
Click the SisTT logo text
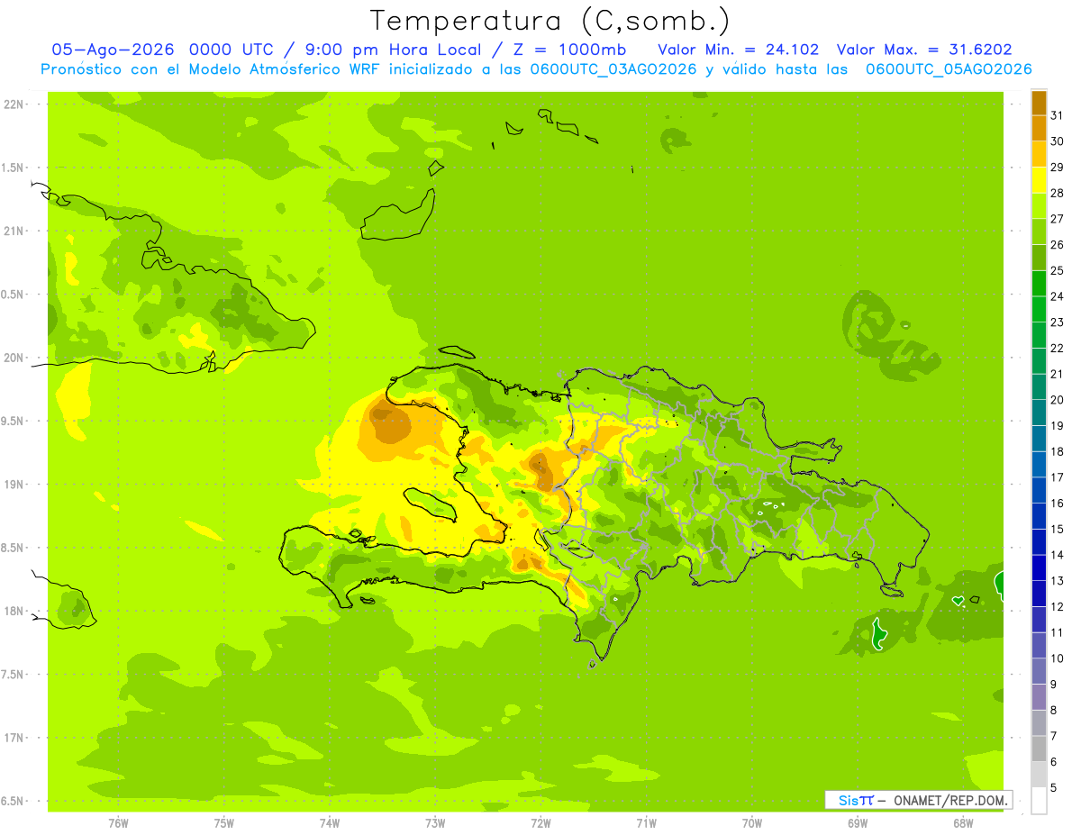point(855,800)
